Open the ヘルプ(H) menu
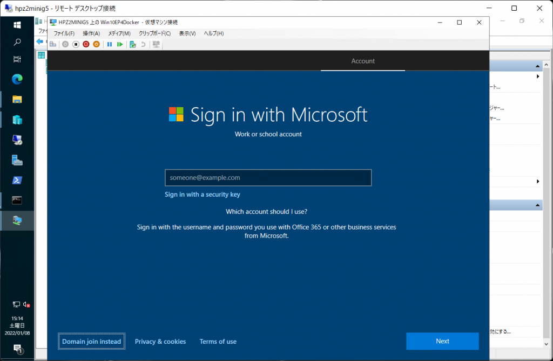The image size is (553, 361). click(214, 33)
